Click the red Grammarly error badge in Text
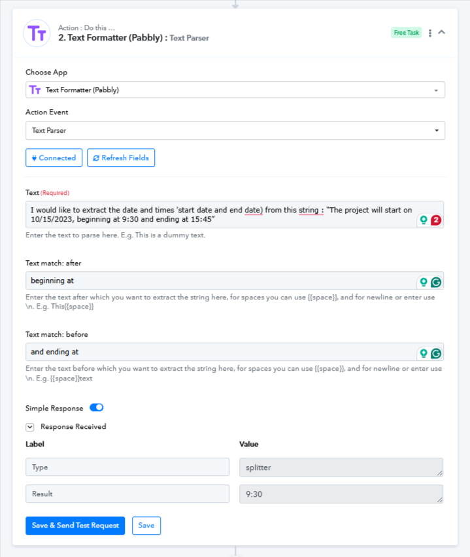Image resolution: width=470 pixels, height=557 pixels. coord(436,220)
